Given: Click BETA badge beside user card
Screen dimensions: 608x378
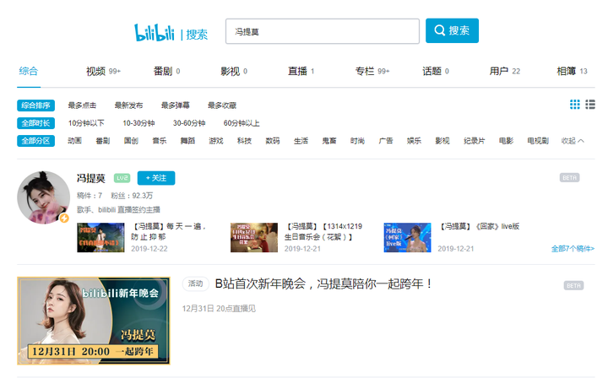Looking at the screenshot, I should pyautogui.click(x=569, y=178).
